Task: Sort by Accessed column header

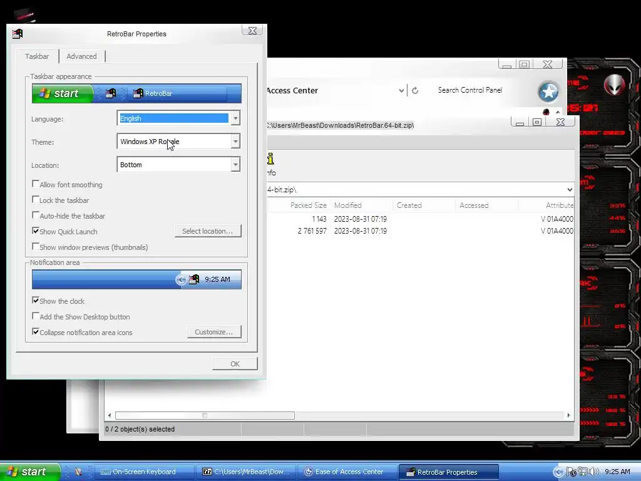Action: [486, 205]
